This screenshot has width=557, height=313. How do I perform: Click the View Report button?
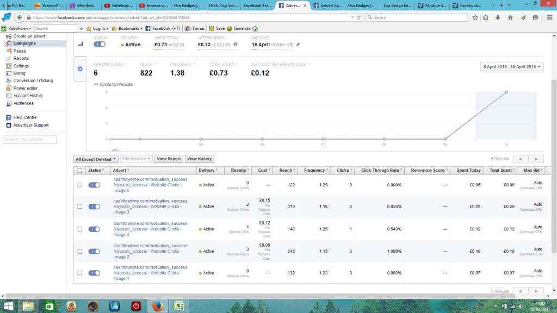[x=169, y=159]
